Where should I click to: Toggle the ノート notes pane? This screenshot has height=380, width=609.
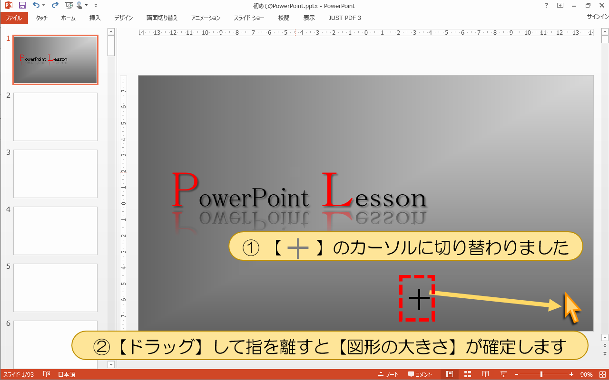[389, 375]
